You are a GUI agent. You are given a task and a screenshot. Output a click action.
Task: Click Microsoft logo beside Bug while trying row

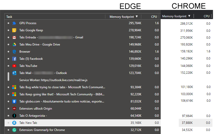tap(14, 87)
